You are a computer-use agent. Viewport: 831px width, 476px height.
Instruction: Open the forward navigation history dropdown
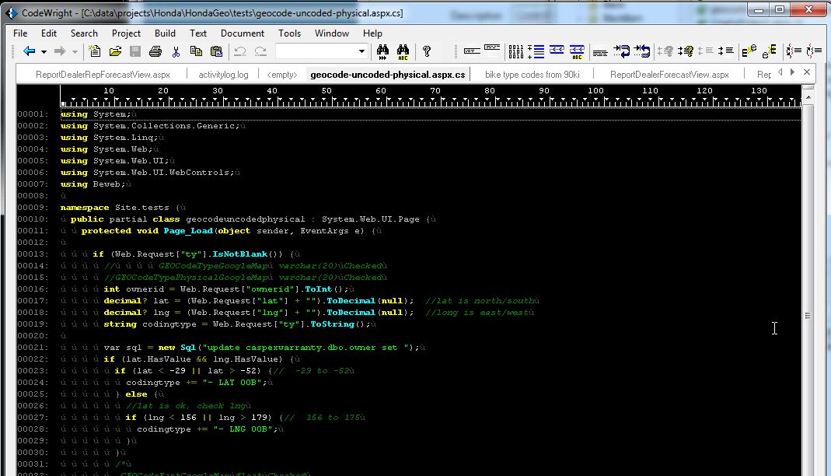(x=73, y=51)
